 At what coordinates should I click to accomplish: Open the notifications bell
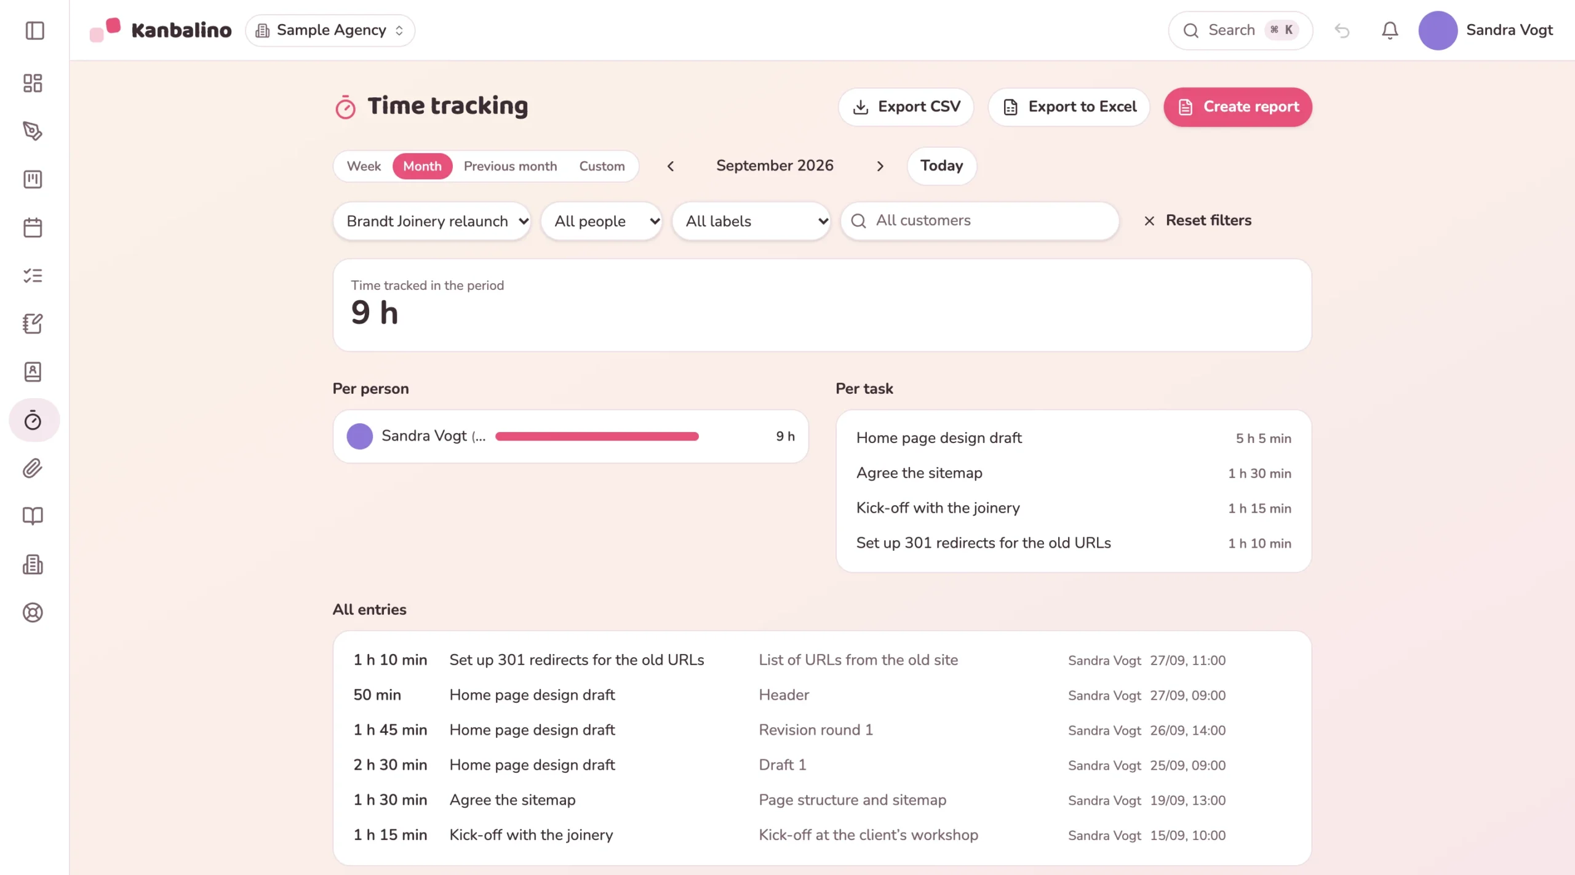click(1390, 30)
